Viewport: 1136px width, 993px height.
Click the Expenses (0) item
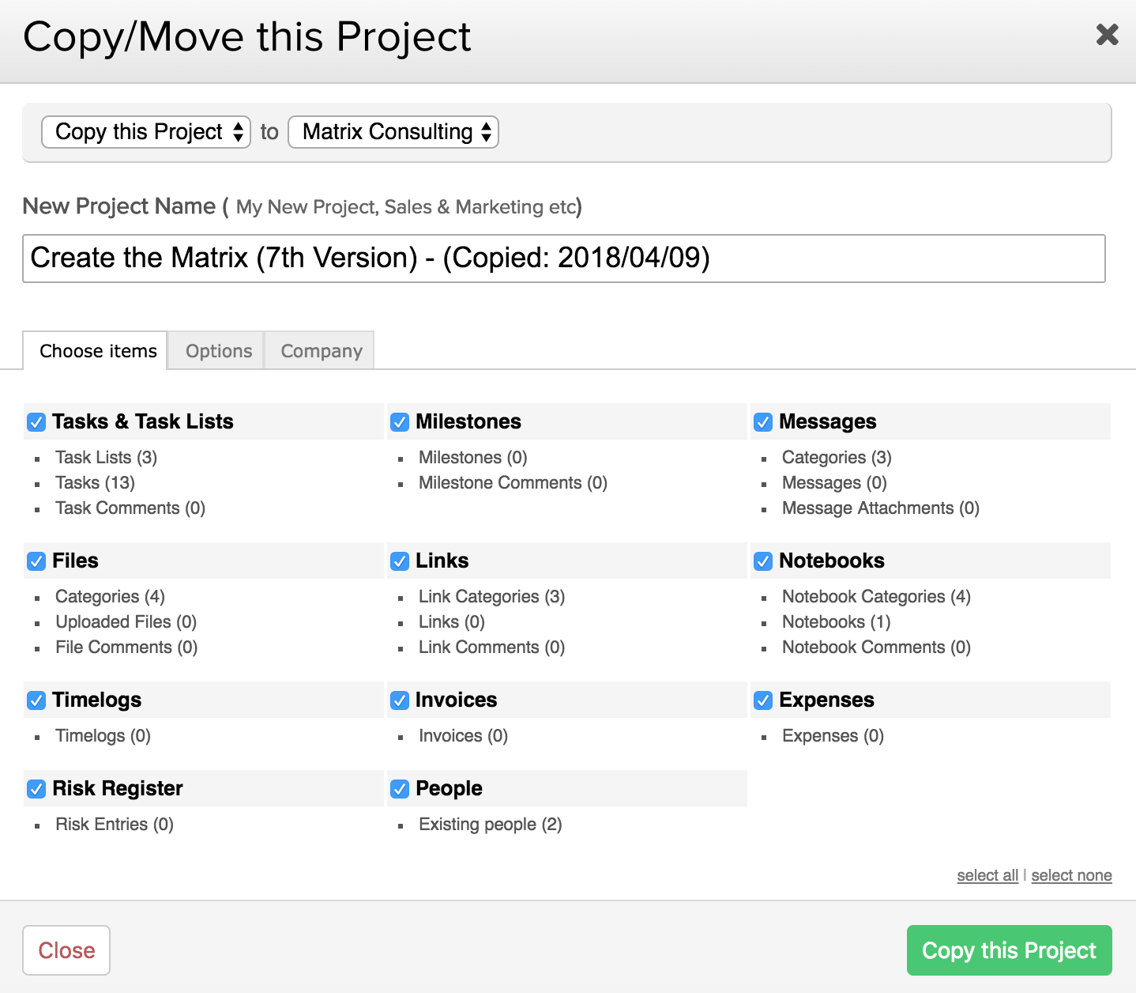point(833,735)
